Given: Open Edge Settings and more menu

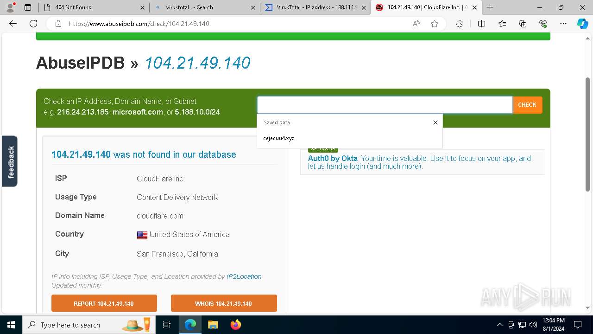Looking at the screenshot, I should coord(563,24).
